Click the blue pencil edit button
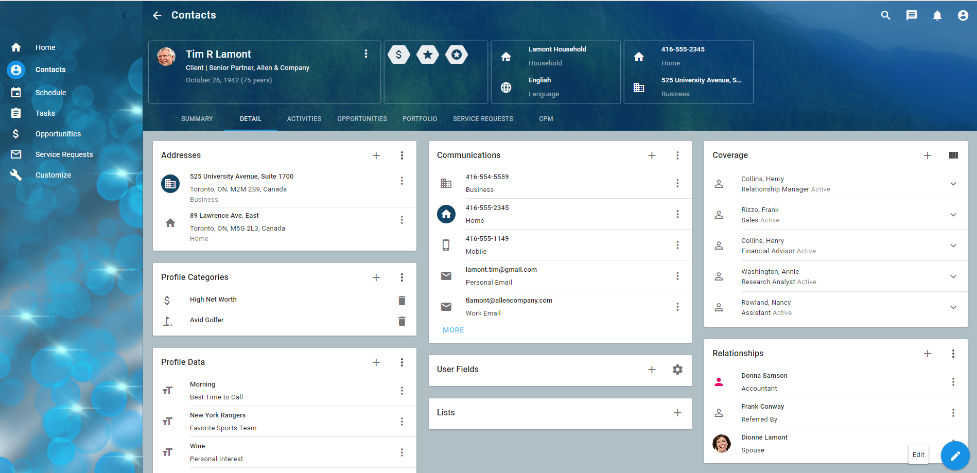The image size is (977, 473). [x=955, y=456]
